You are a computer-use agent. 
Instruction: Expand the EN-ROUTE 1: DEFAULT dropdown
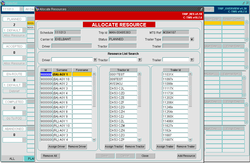(x=24, y=85)
